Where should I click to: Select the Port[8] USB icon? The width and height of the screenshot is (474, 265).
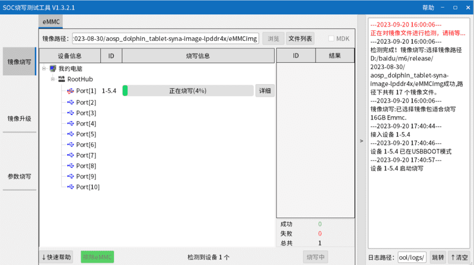(71, 166)
